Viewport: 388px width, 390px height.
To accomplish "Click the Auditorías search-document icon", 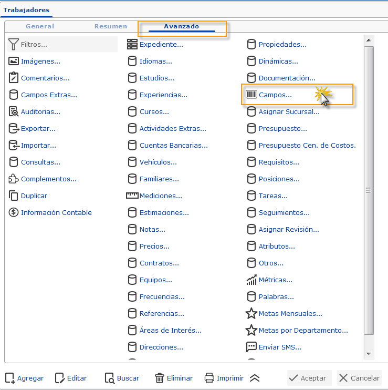I will (x=14, y=112).
